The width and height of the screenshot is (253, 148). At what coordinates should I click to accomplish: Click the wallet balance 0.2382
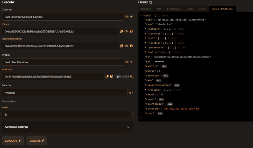click(124, 77)
